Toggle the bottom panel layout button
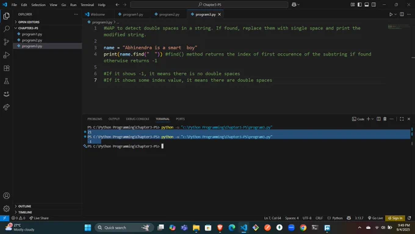 pyautogui.click(x=367, y=4)
